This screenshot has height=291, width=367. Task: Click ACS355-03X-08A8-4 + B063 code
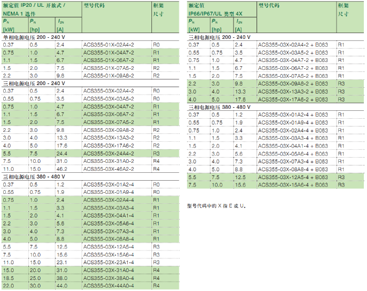point(293,169)
